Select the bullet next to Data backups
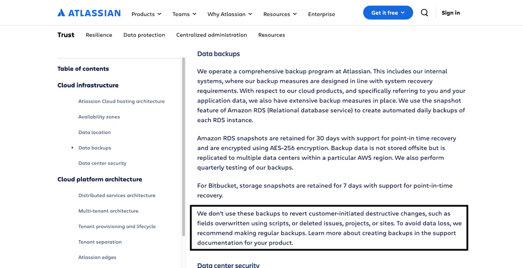Viewport: 523px width, 268px height. (72, 147)
